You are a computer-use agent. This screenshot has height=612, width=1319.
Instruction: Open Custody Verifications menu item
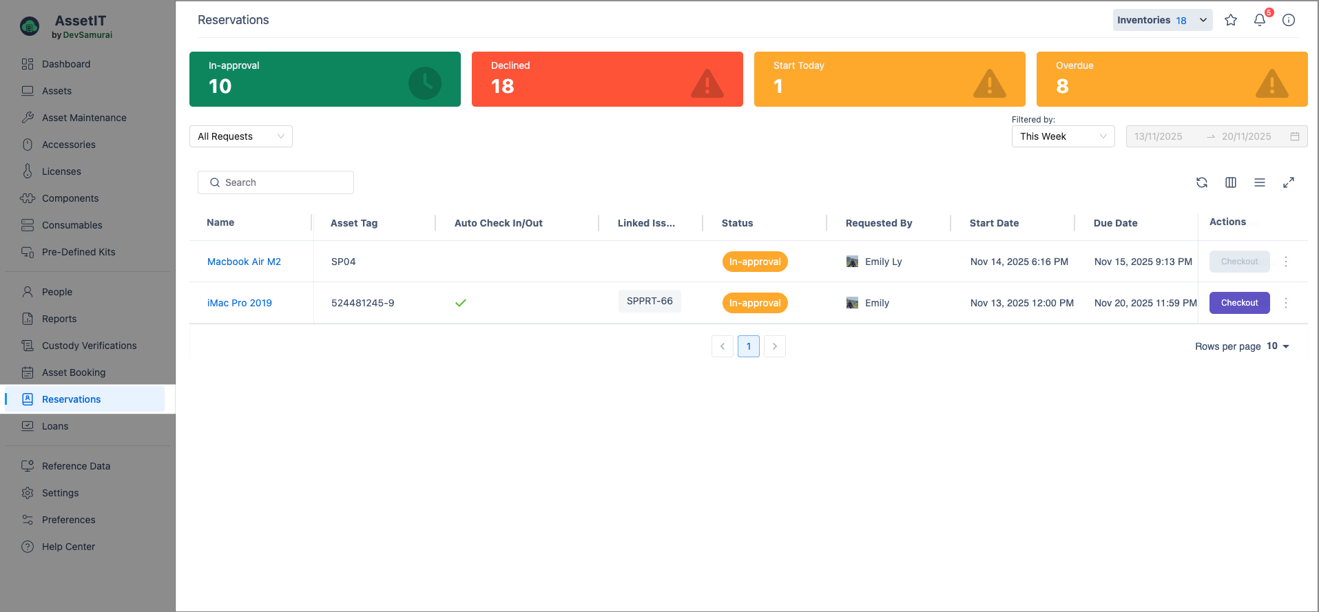[89, 346]
